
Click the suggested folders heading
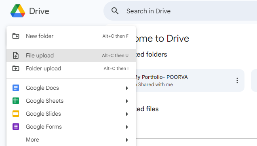[152, 55]
